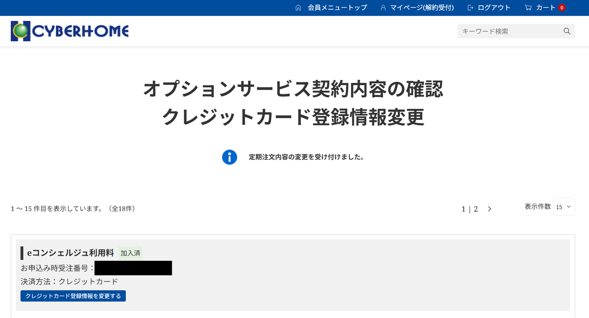The width and height of the screenshot is (589, 318).
Task: Click the person icon beside マイページ
Action: pos(383,8)
